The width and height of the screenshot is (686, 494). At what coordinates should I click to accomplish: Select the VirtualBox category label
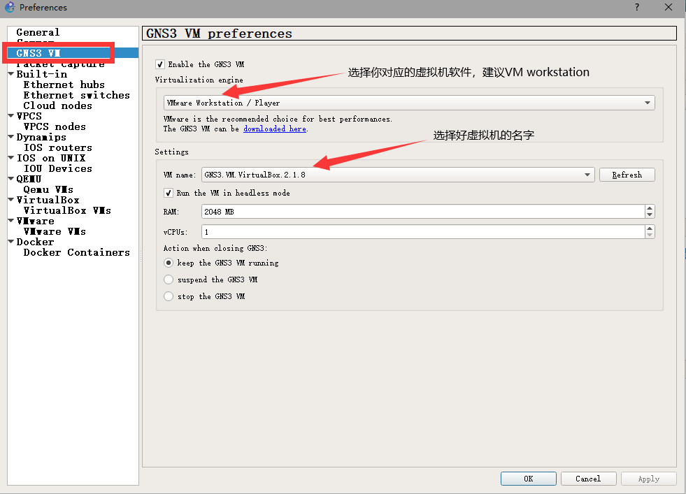point(48,201)
